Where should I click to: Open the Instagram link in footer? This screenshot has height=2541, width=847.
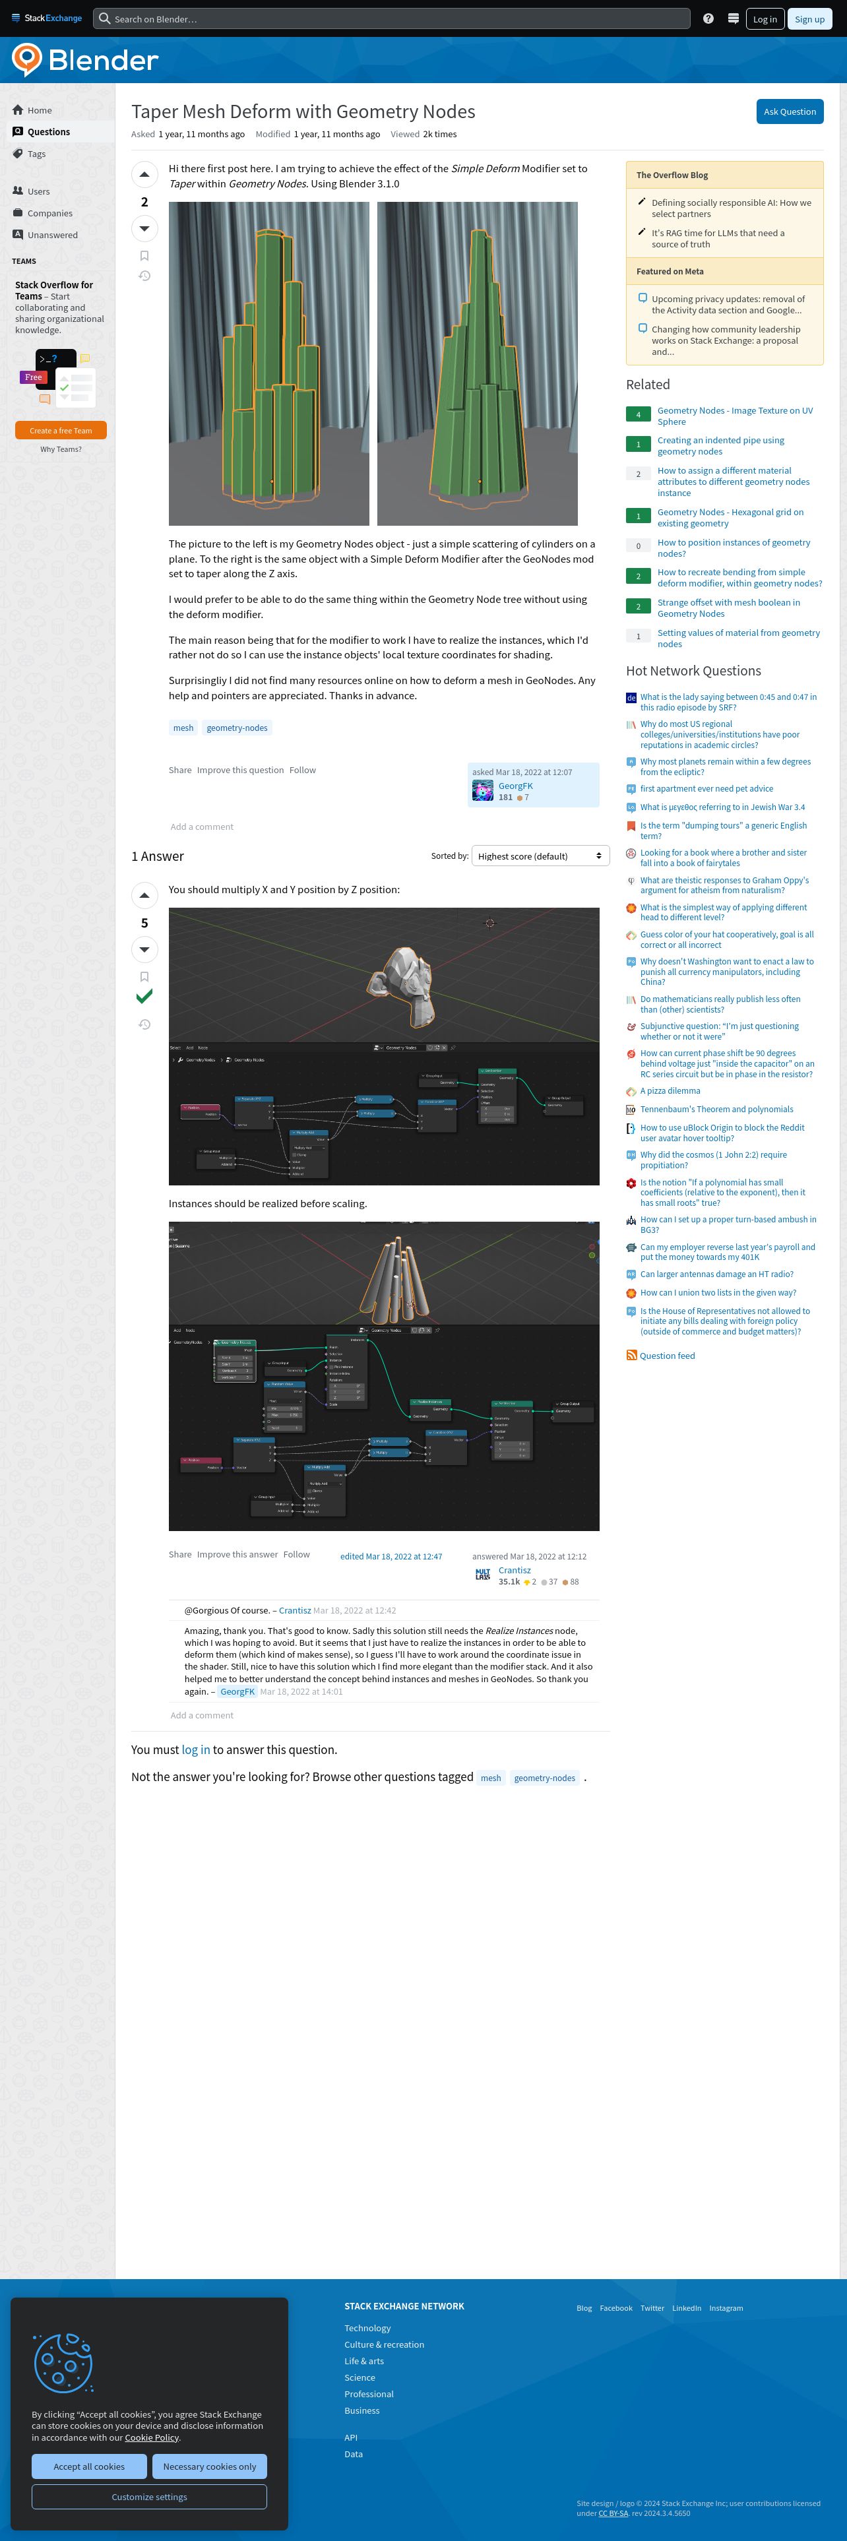[x=726, y=2308]
